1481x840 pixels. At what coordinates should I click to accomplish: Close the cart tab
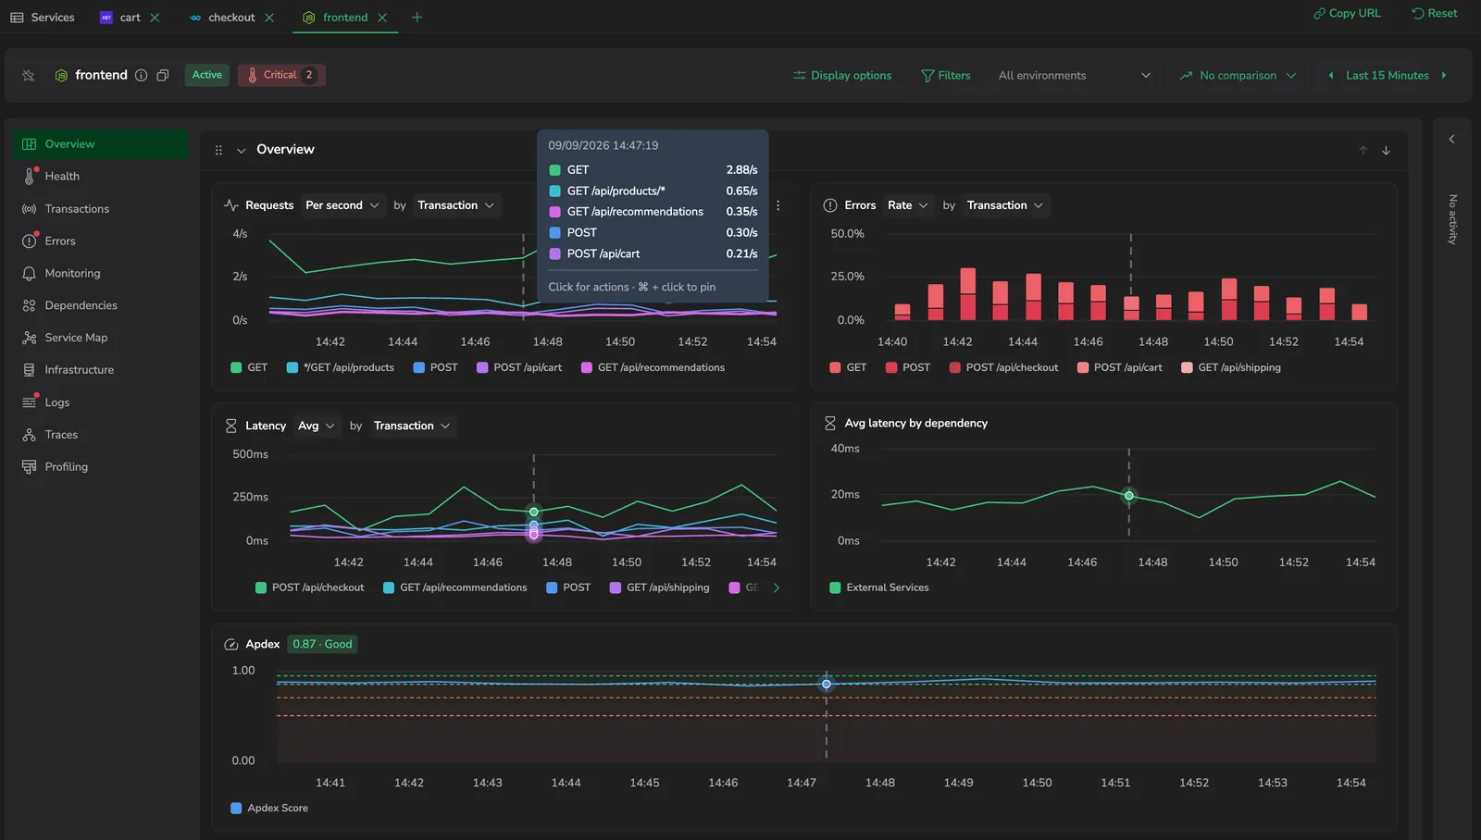coord(155,18)
